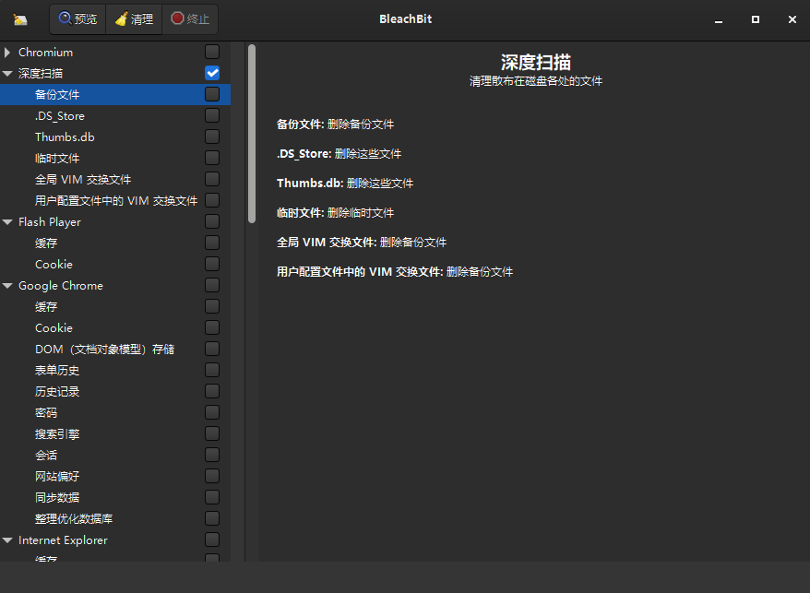This screenshot has height=593, width=810.
Task: Tick the Google Chrome group checkbox
Action: [x=212, y=285]
